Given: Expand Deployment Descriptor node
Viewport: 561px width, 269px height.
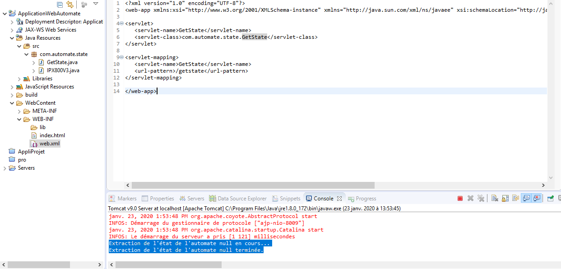Looking at the screenshot, I should (12, 22).
